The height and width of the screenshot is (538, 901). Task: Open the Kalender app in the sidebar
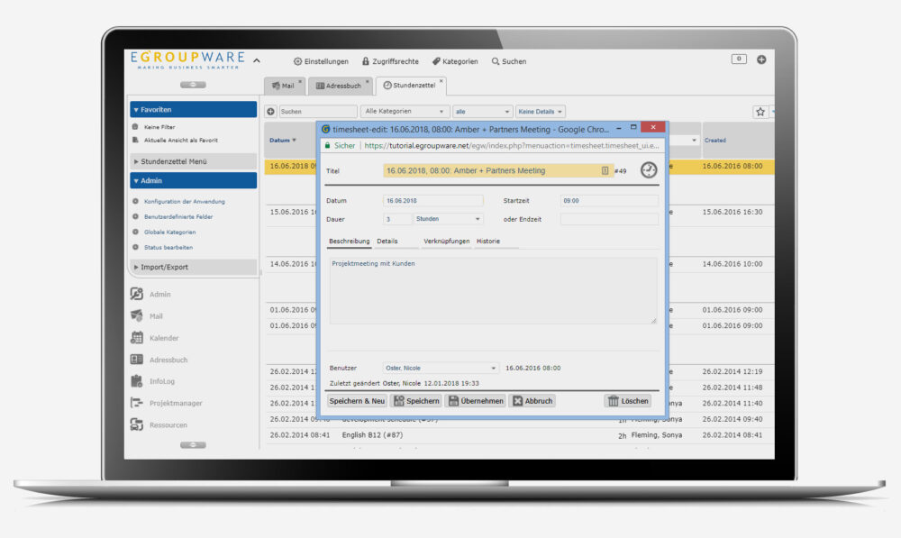138,338
